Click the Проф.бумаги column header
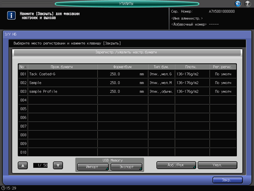 (x=63, y=67)
